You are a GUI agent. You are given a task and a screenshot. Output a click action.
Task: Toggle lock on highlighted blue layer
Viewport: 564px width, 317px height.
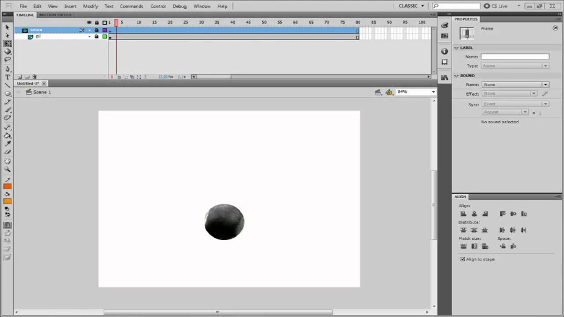96,30
